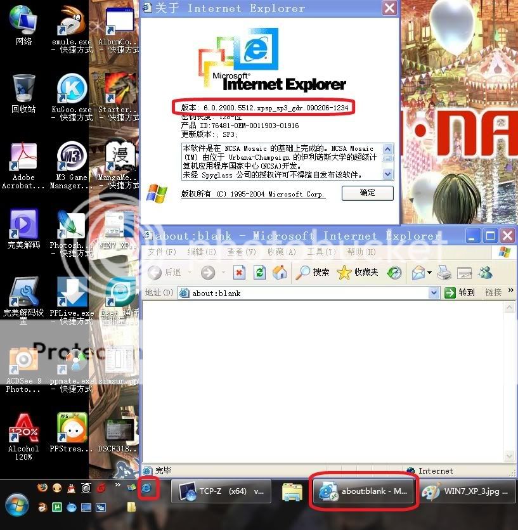Click the Internet zone indicator in status bar

click(x=429, y=470)
